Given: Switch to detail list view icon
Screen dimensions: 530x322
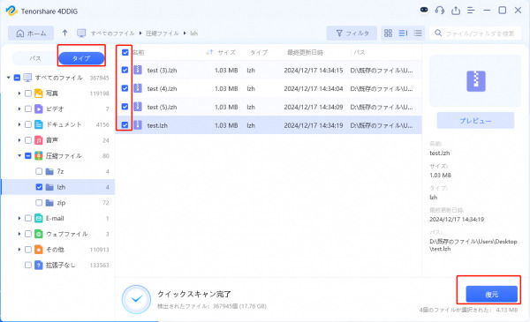Looking at the screenshot, I should (x=403, y=33).
